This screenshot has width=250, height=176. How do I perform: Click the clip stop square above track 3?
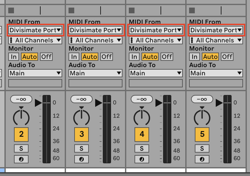(x=71, y=10)
